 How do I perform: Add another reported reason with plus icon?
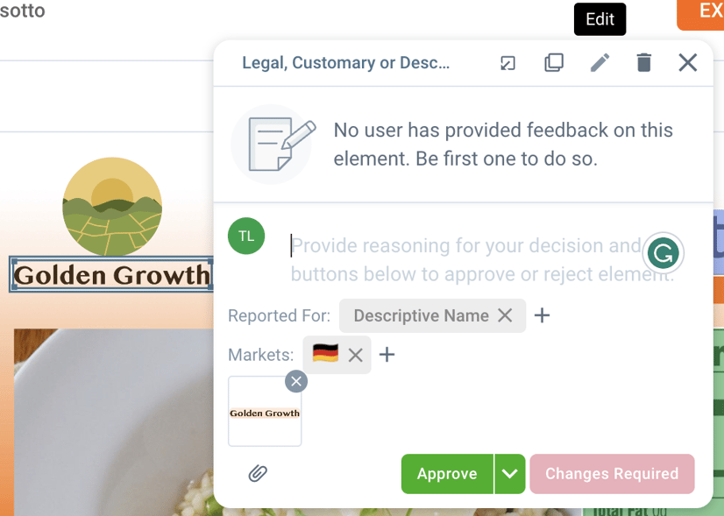point(542,315)
